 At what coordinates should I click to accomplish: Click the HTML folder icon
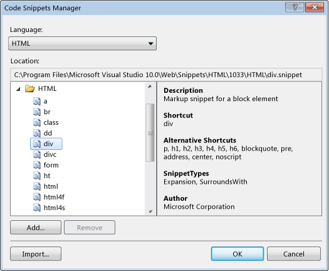[x=30, y=88]
